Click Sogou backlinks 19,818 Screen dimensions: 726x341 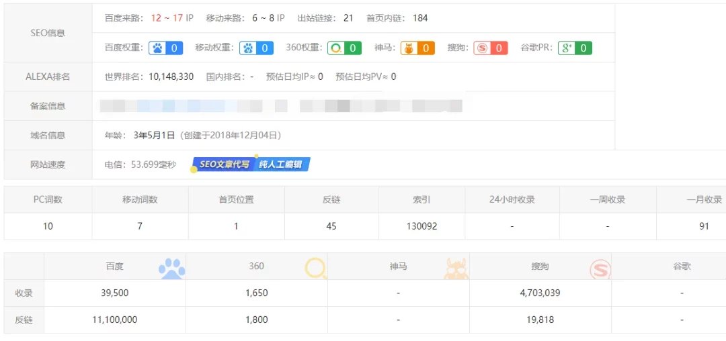540,320
